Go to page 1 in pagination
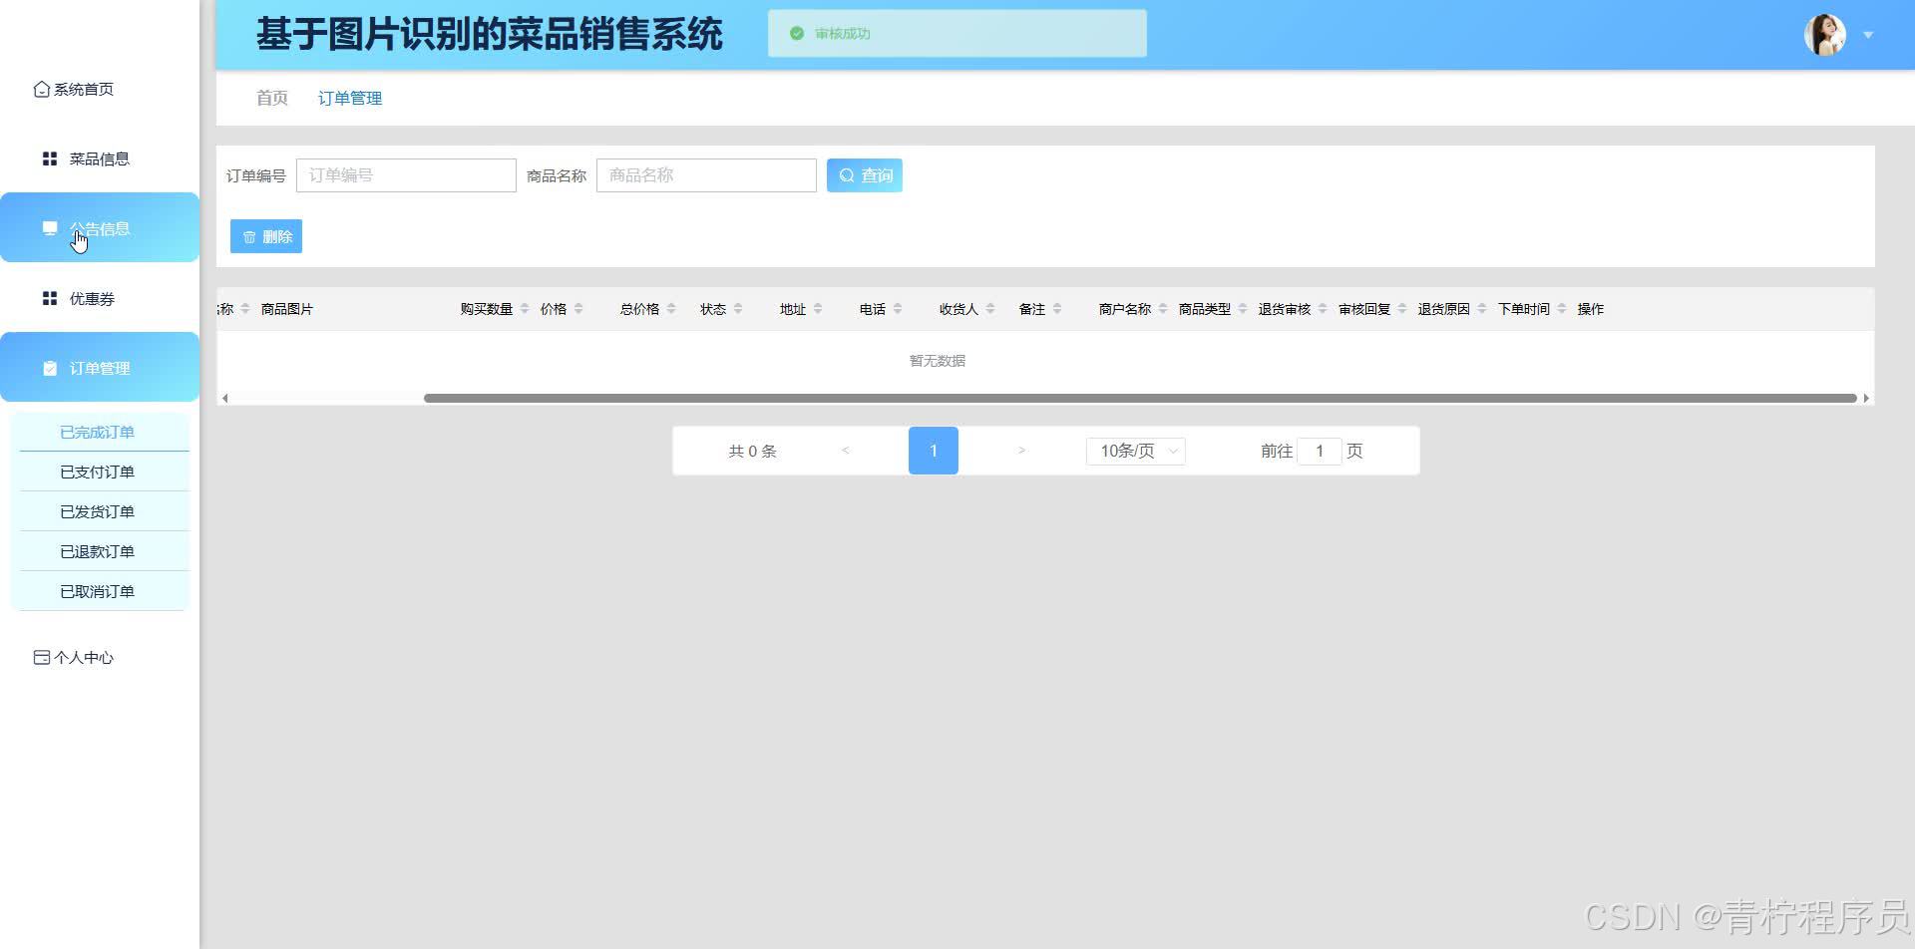The height and width of the screenshot is (949, 1915). (933, 451)
